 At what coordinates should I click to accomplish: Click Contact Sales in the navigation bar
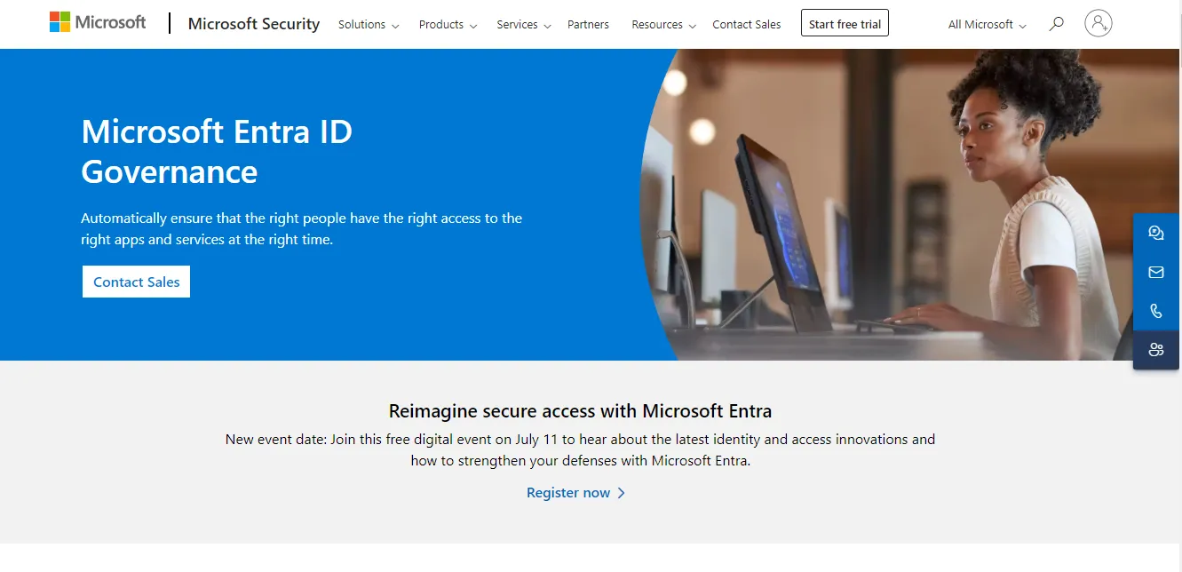(x=747, y=25)
